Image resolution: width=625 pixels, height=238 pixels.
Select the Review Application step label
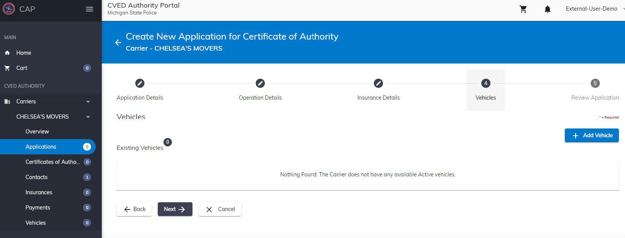tap(595, 98)
